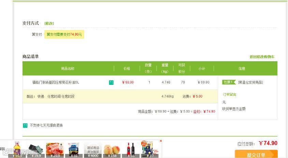The height and width of the screenshot is (158, 288).
Task: Click the 7-day return icon beside product name
Action: click(x=111, y=82)
